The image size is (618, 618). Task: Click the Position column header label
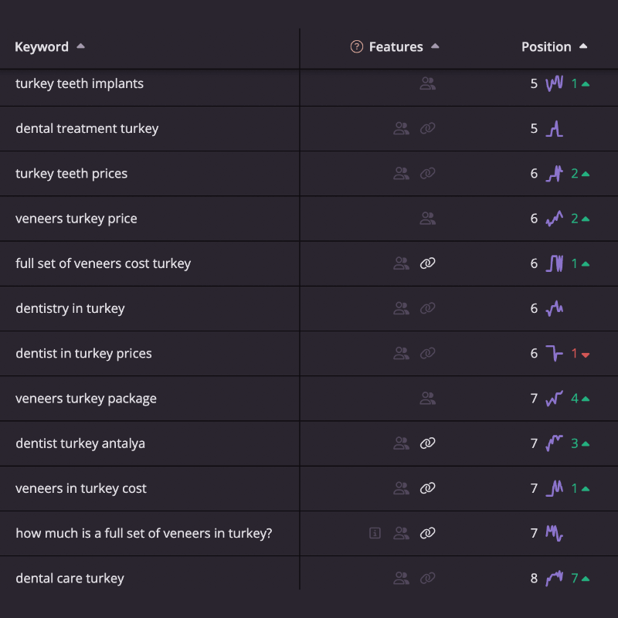point(546,47)
